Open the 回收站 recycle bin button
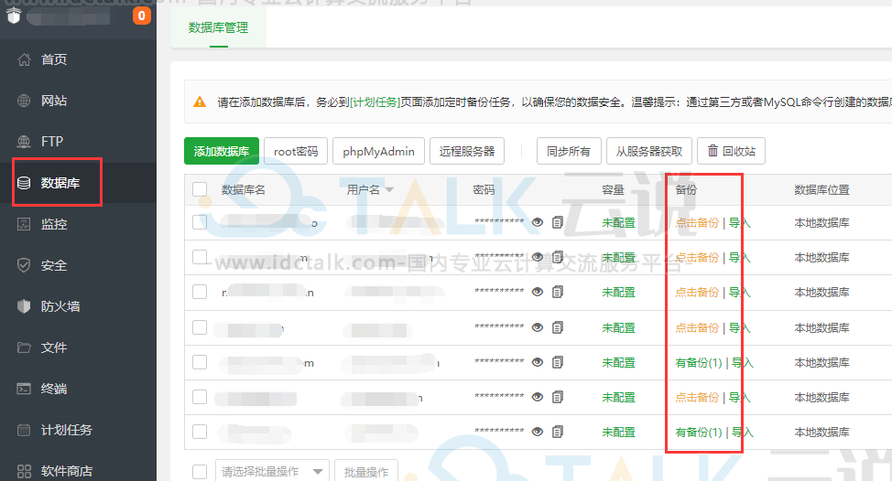 (732, 151)
